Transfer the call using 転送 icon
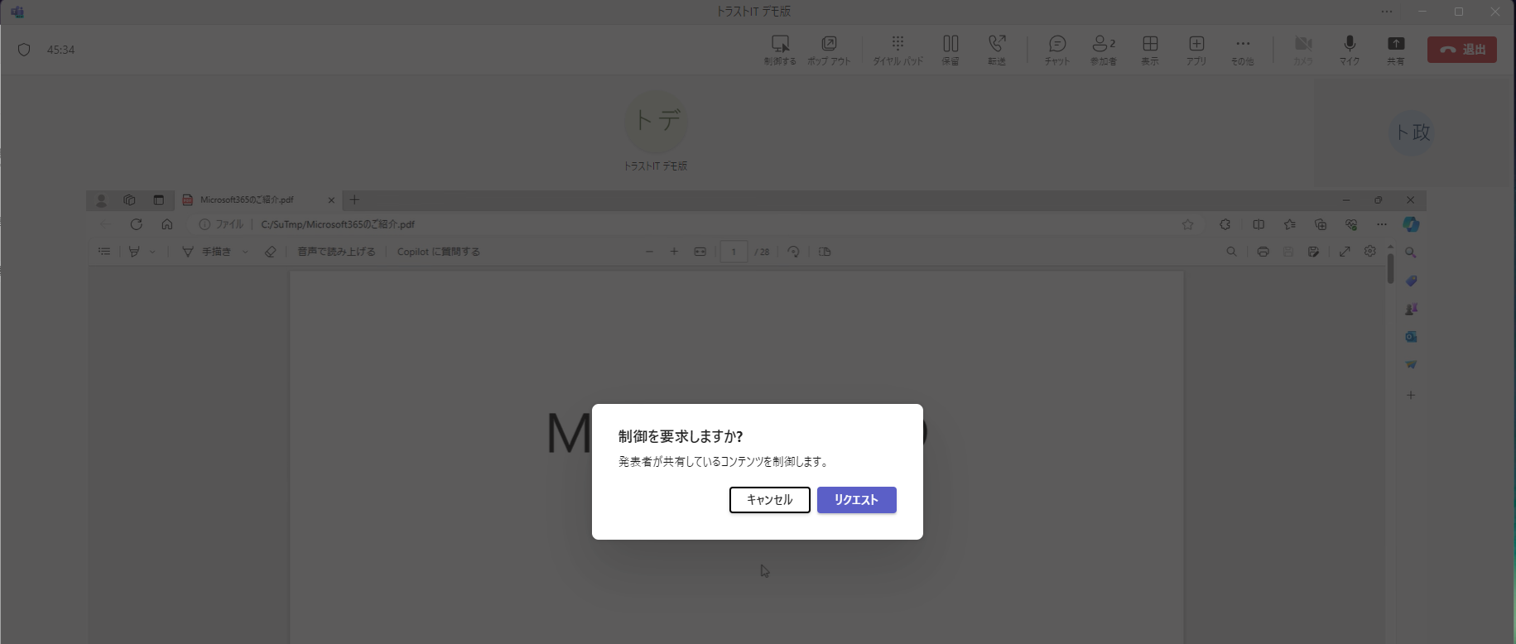The width and height of the screenshot is (1516, 644). (x=997, y=49)
